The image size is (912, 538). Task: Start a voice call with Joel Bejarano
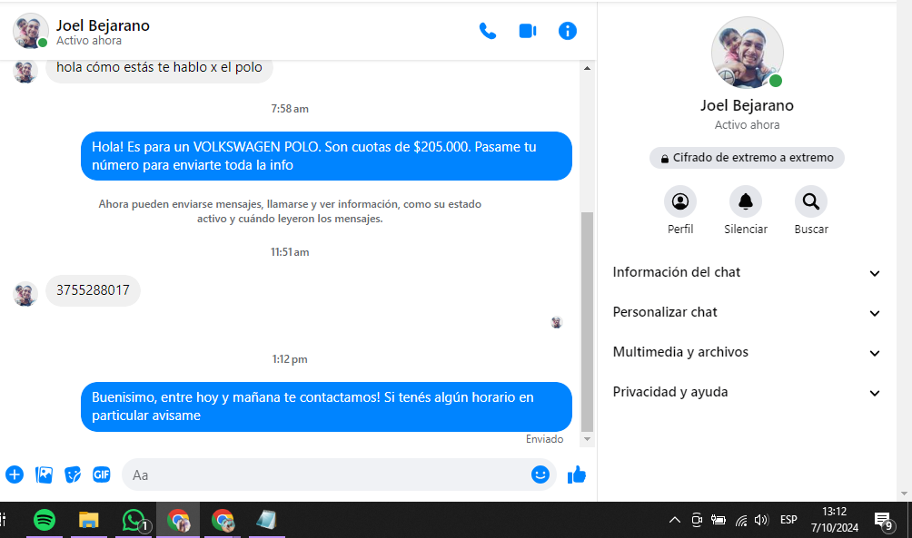tap(488, 31)
